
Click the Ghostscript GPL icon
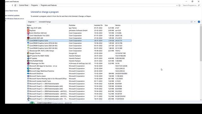click(28, 51)
